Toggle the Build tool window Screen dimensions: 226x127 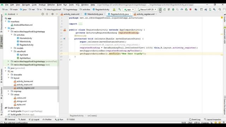point(22,120)
